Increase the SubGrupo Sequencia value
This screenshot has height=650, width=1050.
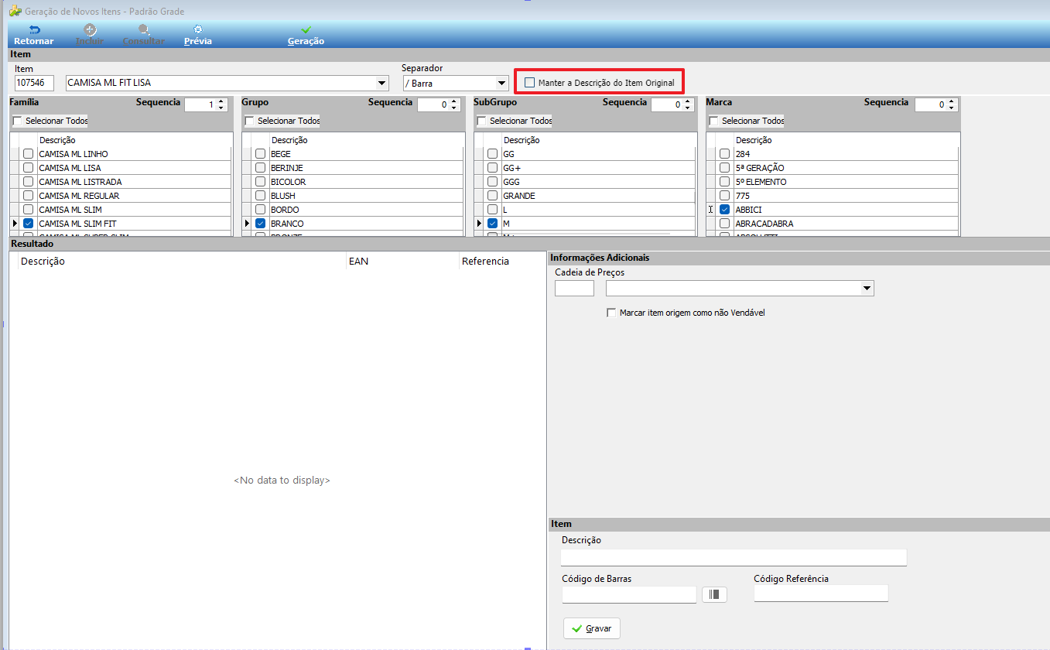coord(687,101)
